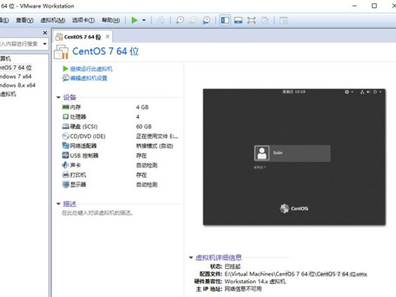Click the memory value 4 GB
396x297 pixels.
coord(143,107)
